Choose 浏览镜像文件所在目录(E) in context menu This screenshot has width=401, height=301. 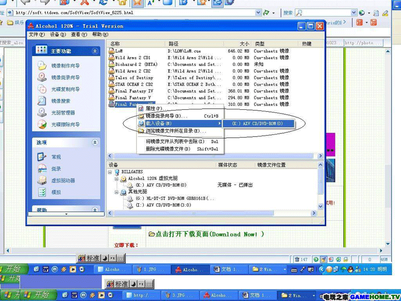coord(180,131)
